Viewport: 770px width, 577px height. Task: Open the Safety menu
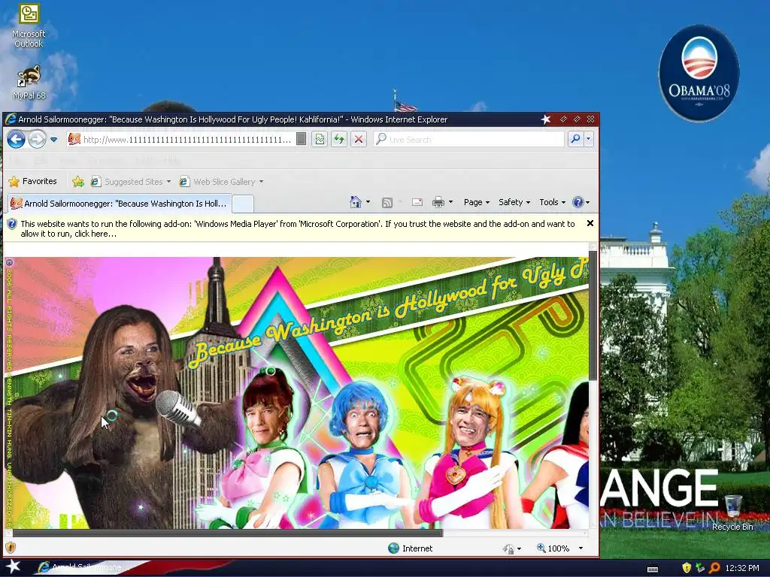(x=514, y=202)
